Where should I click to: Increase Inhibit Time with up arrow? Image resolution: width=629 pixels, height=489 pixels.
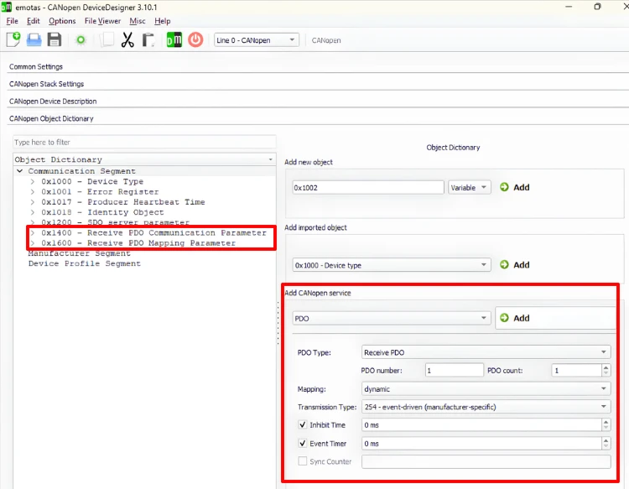[x=606, y=421]
